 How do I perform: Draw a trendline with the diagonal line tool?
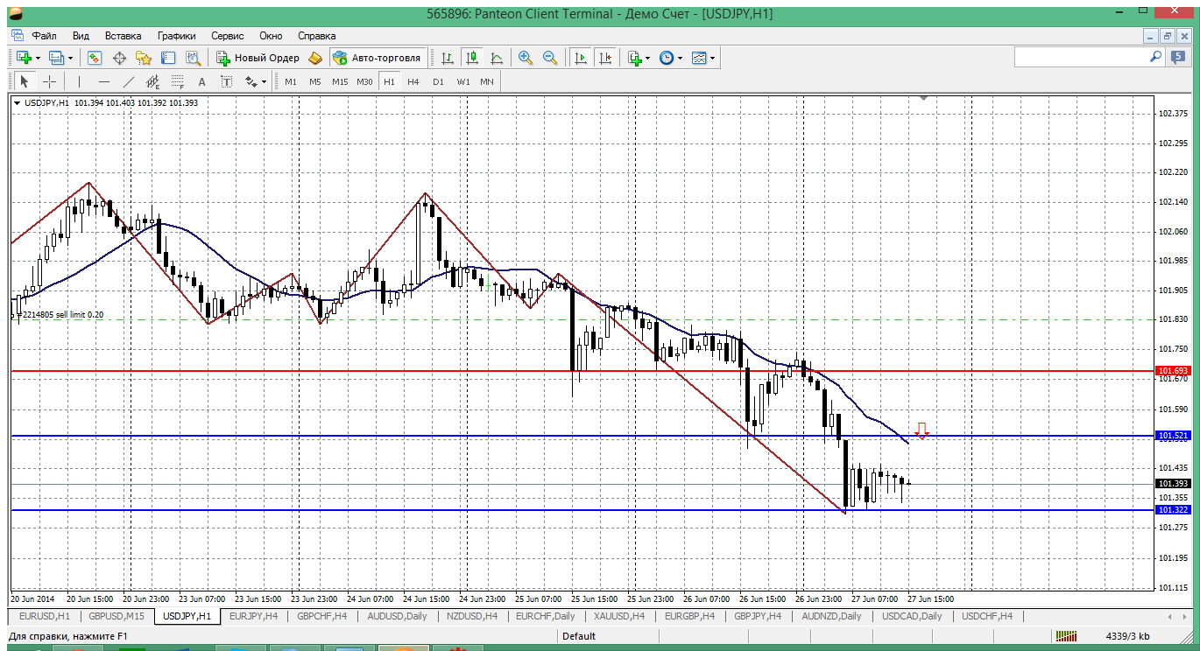pyautogui.click(x=129, y=81)
